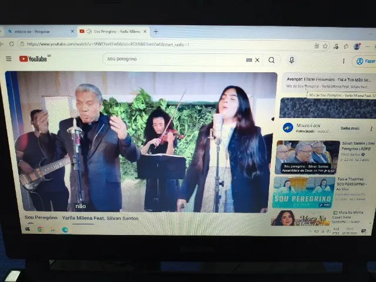Open the Moura Fácil ad banner image
The height and width of the screenshot is (282, 376).
pos(328,108)
